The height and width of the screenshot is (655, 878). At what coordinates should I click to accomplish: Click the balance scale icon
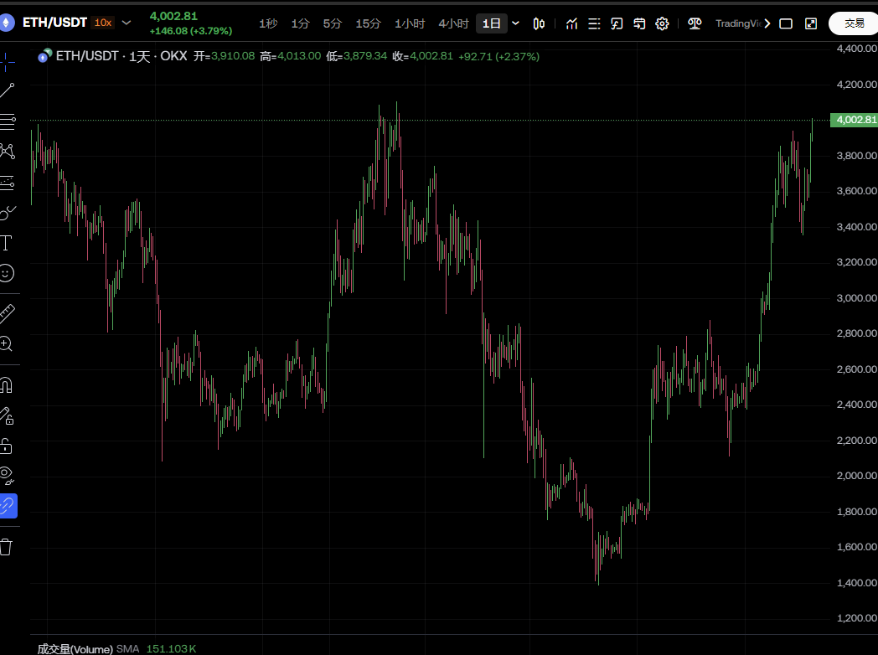[x=695, y=23]
